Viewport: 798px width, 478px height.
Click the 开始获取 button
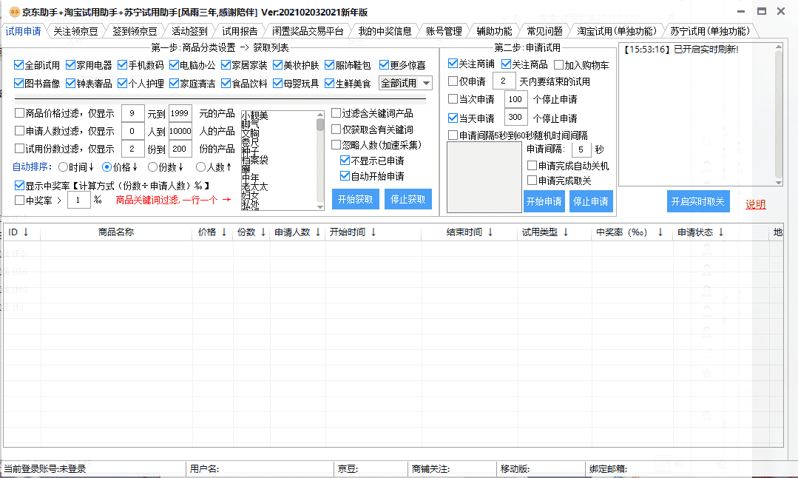pyautogui.click(x=355, y=199)
